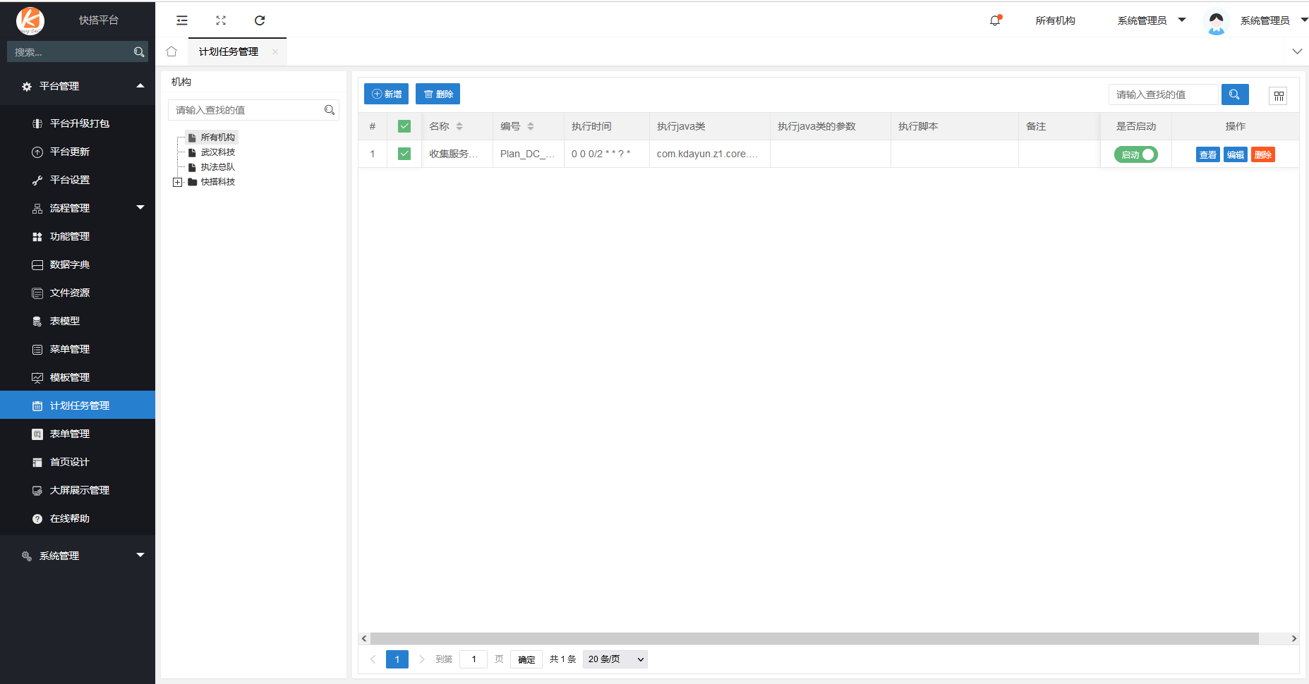This screenshot has height=684, width=1309.
Task: Click the 编辑 button in row one
Action: (1235, 154)
